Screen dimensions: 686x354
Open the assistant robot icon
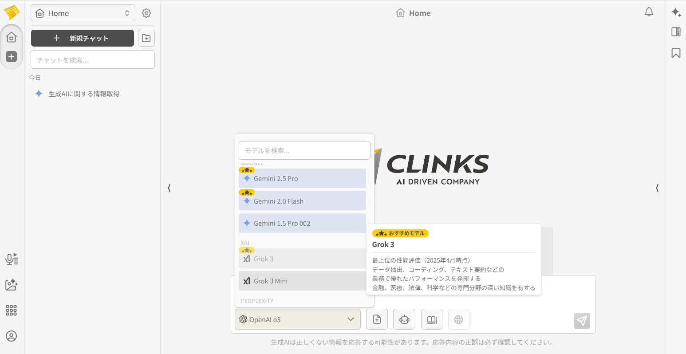(404, 319)
